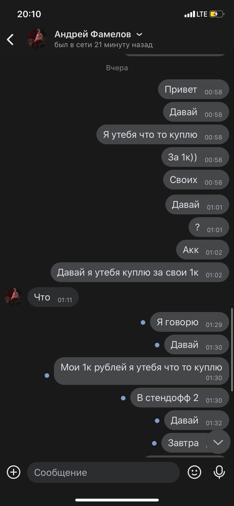The image size is (234, 506).
Task: Tap the Андрей Фамелов contact name
Action: coord(93,34)
